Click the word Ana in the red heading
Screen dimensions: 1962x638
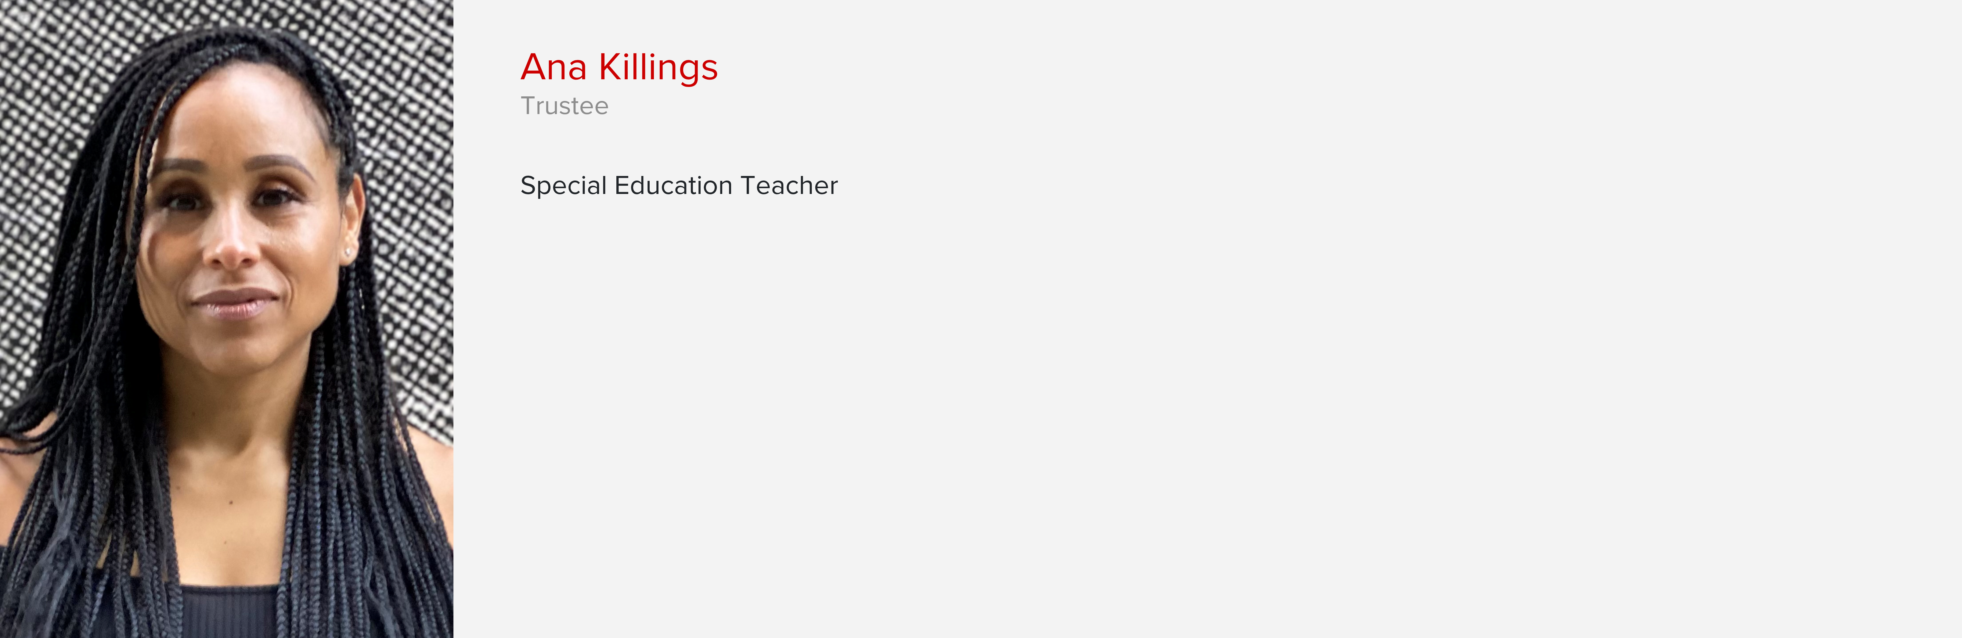tap(554, 67)
